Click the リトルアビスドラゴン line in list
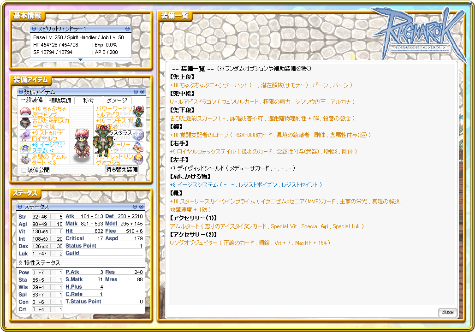 262,102
